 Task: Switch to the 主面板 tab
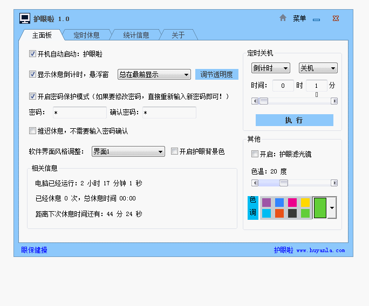(x=42, y=35)
